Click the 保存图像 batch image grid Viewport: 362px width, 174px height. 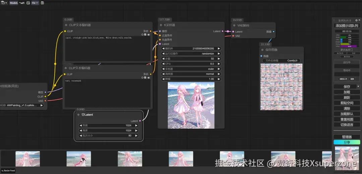pyautogui.click(x=282, y=87)
